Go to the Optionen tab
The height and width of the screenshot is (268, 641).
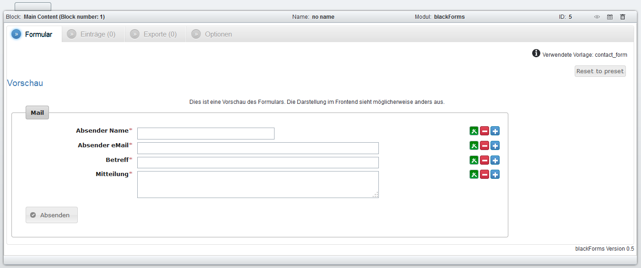coord(213,34)
